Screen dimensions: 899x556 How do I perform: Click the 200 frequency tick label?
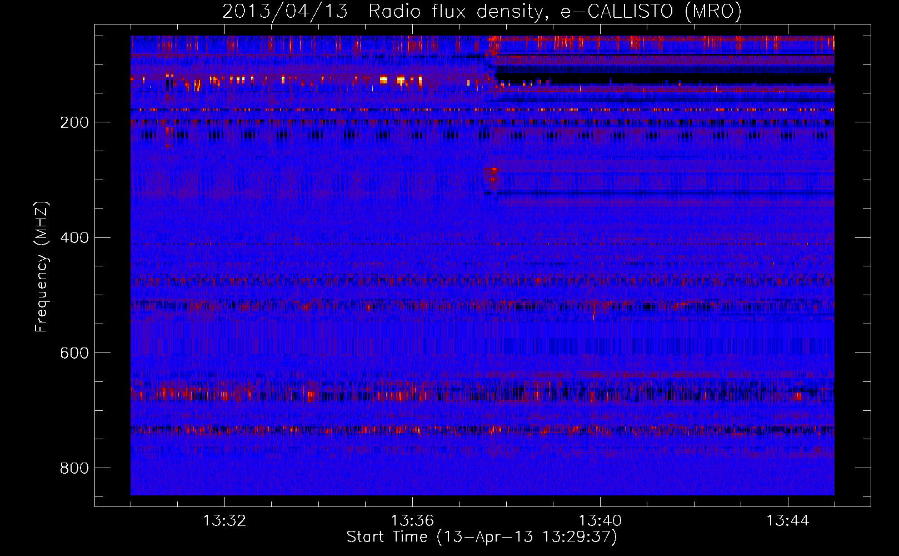pos(74,122)
